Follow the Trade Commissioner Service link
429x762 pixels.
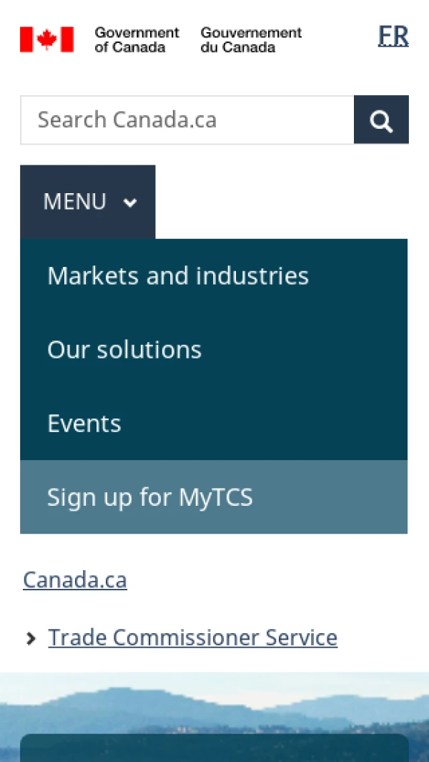pos(192,638)
